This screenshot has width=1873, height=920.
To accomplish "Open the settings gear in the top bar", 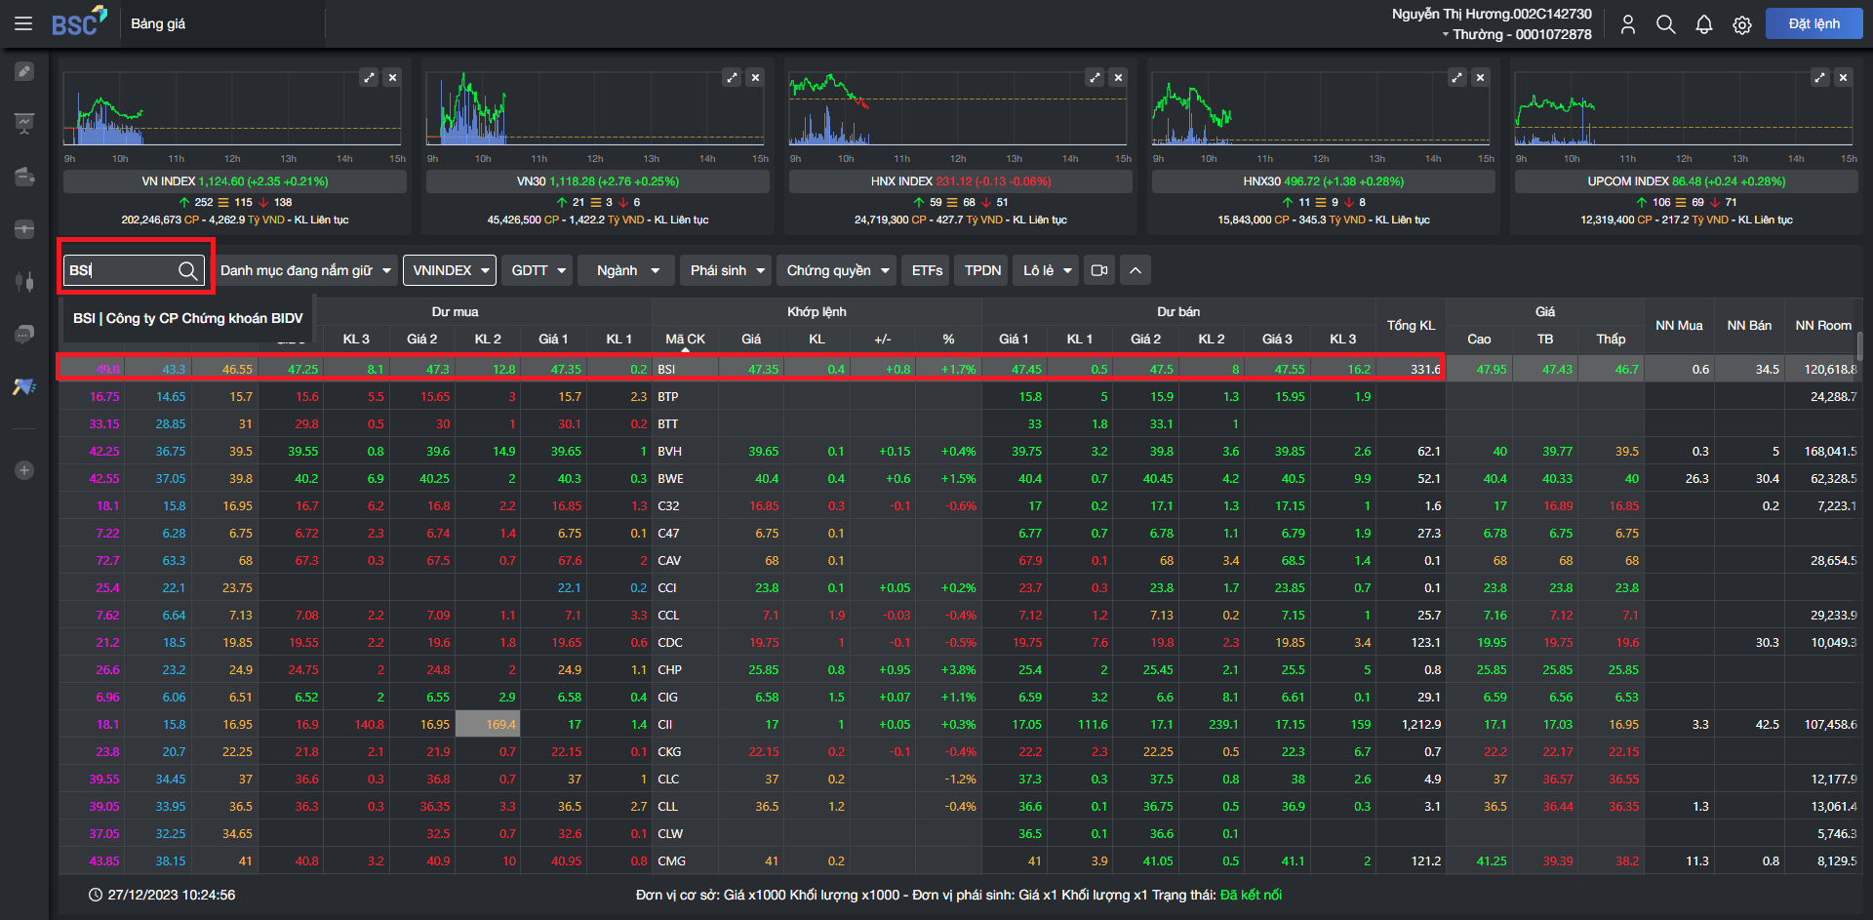I will coord(1742,23).
